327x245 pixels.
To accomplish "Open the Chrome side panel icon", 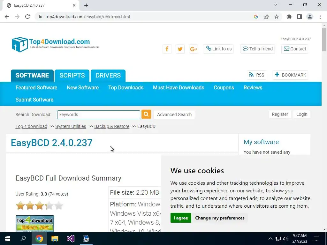I will point(300,17).
